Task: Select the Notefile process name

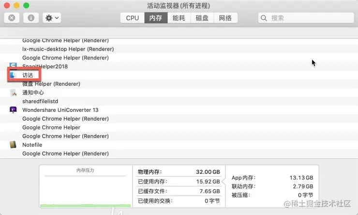Action: [x=32, y=145]
